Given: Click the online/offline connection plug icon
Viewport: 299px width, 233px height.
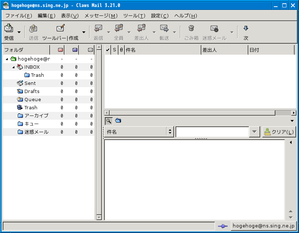Looking at the screenshot, I should (x=222, y=226).
